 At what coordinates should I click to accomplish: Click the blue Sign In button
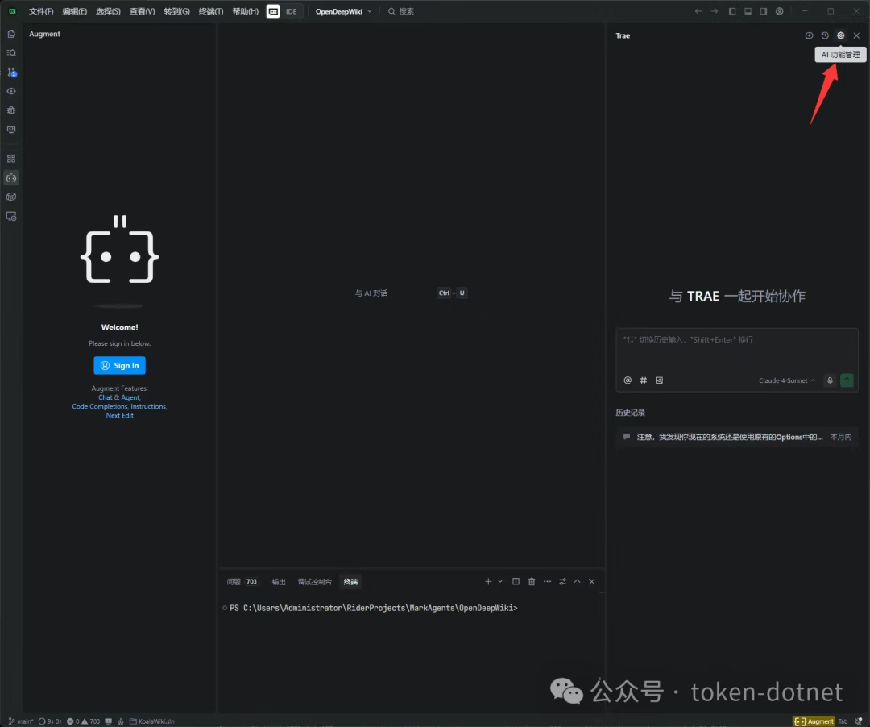click(119, 365)
